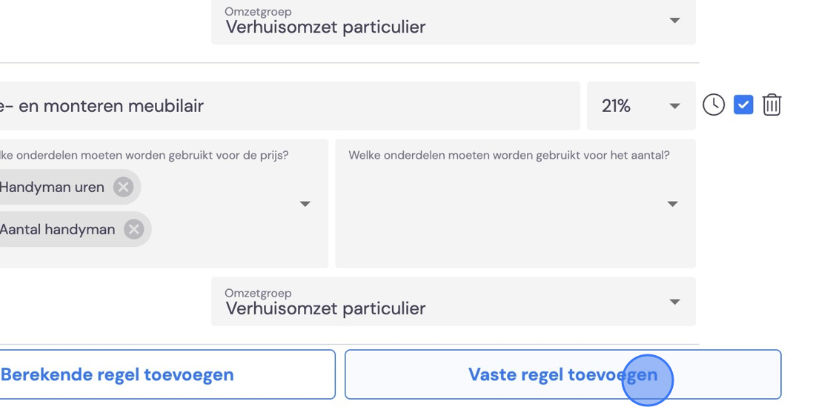Click the arrow in the aantal onderdelen selector
This screenshot has width=830, height=410.
pyautogui.click(x=672, y=204)
